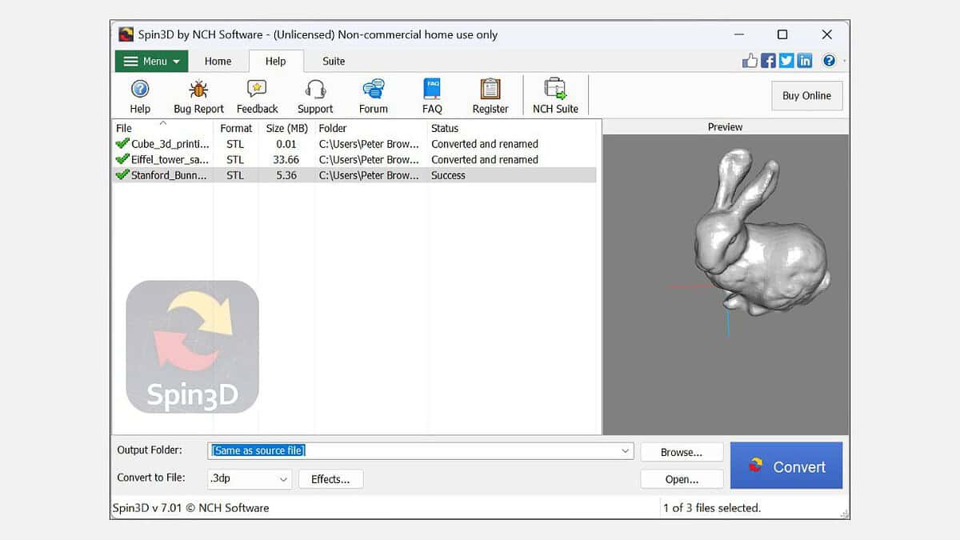
Task: Click the Twitter share icon
Action: pos(786,61)
